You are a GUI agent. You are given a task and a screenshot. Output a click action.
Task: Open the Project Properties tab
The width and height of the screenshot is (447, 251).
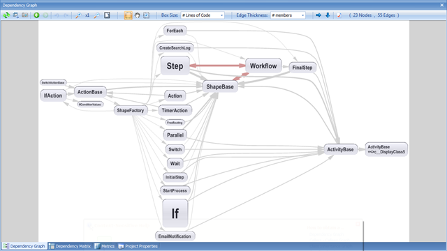click(x=138, y=246)
